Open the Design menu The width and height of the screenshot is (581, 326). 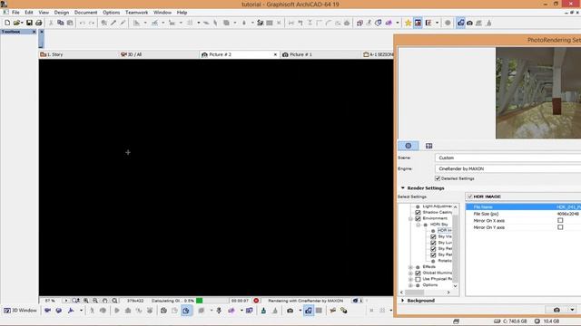coord(61,12)
